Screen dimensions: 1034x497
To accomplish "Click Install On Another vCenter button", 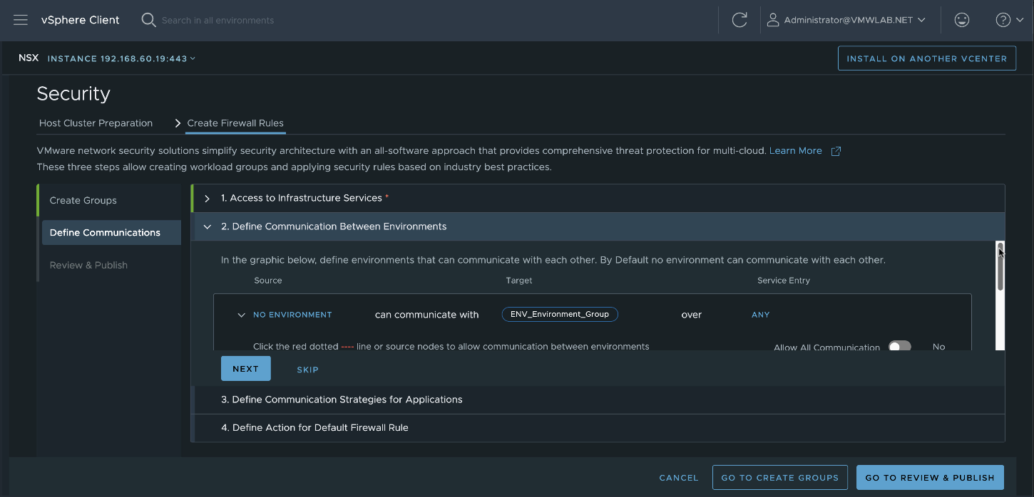I will (x=927, y=58).
